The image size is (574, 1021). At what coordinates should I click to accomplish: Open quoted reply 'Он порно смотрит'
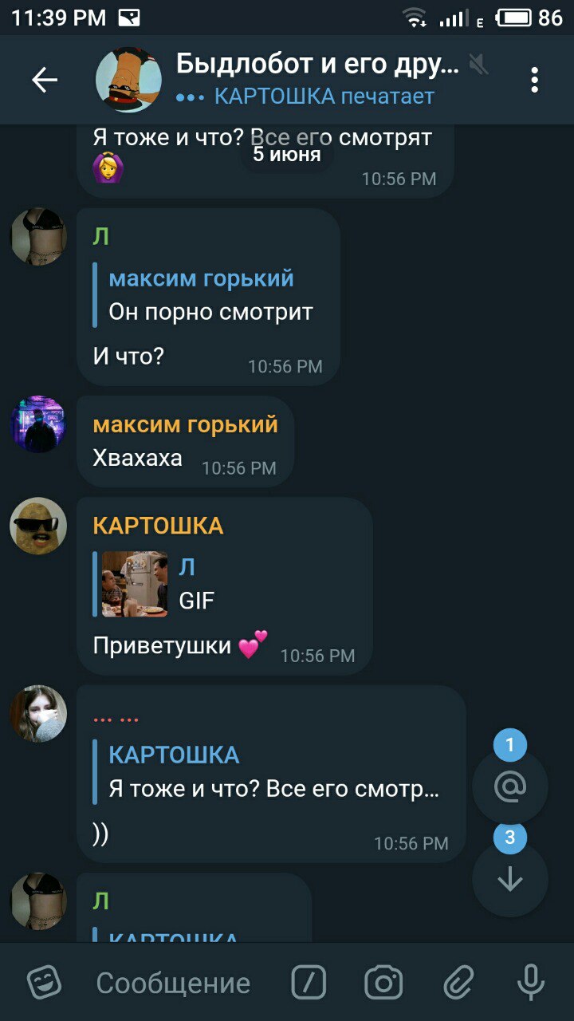click(210, 295)
